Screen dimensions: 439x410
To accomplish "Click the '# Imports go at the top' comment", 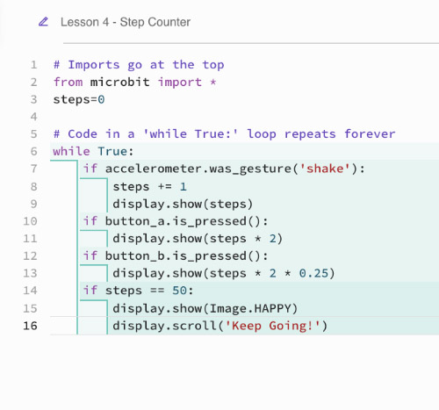I will (139, 65).
